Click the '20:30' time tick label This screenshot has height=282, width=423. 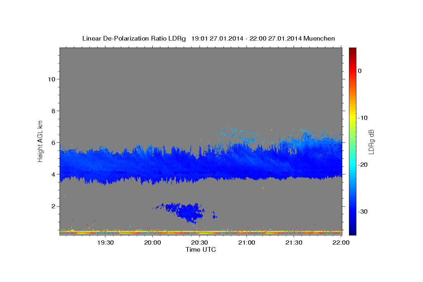point(200,243)
